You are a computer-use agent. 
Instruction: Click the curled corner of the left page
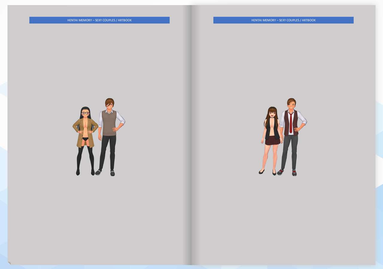9,263
